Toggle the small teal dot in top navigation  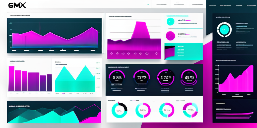coord(148,5)
